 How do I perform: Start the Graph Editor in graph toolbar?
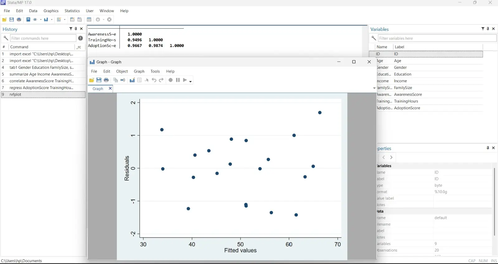132,80
